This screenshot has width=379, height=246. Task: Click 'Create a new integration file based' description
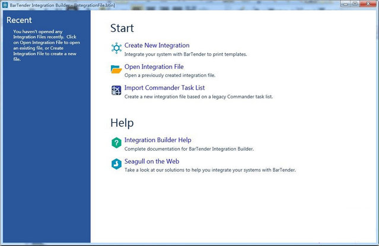[x=199, y=97]
